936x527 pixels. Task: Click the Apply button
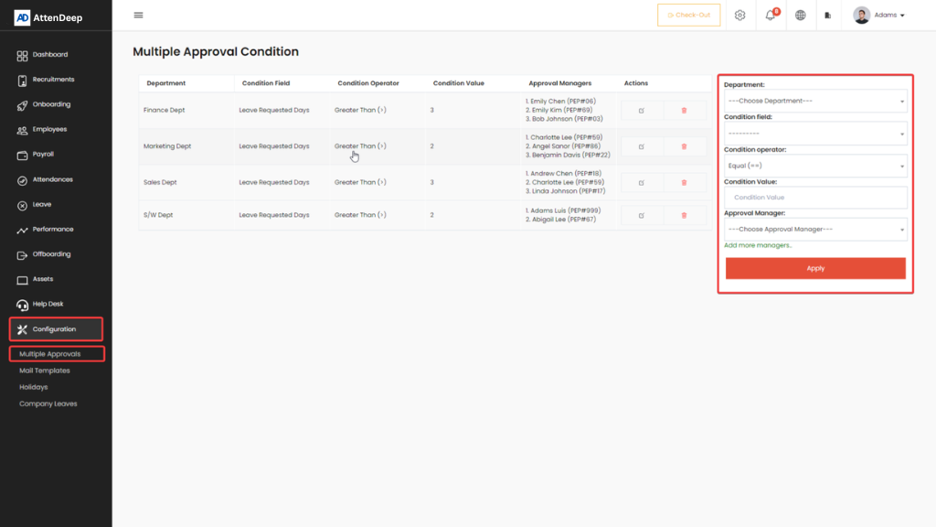[x=815, y=268]
